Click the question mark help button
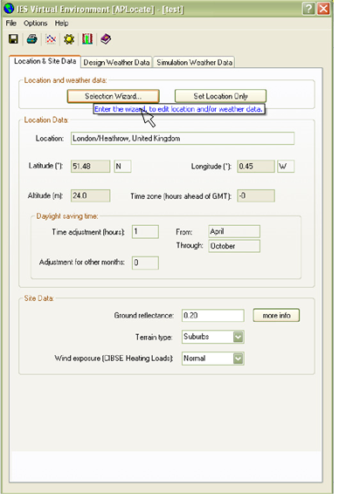The height and width of the screenshot is (499, 339). tap(308, 9)
